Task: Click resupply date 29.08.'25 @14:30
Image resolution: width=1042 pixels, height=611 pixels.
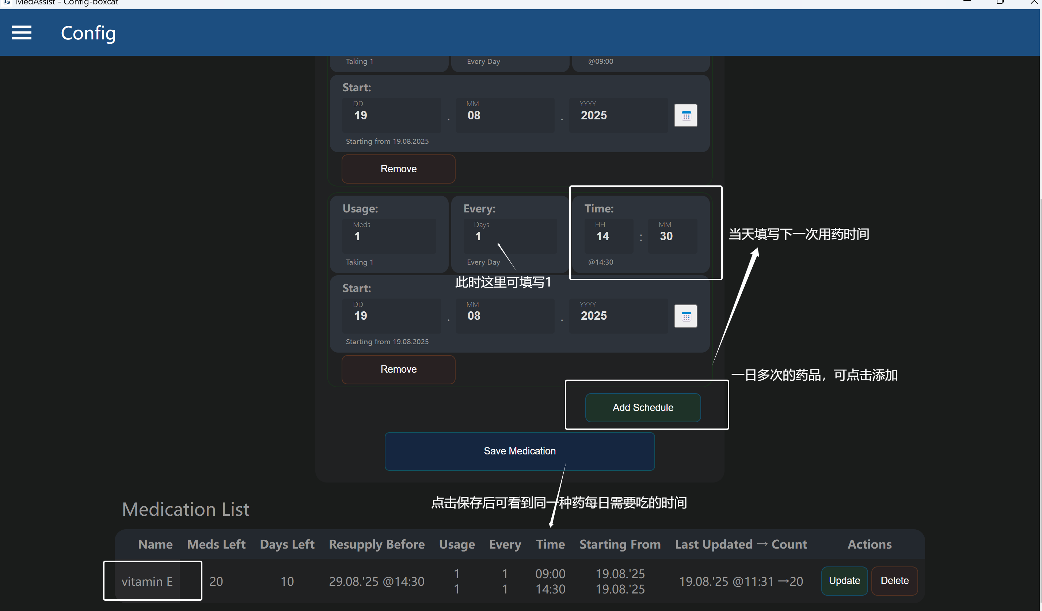Action: click(377, 581)
